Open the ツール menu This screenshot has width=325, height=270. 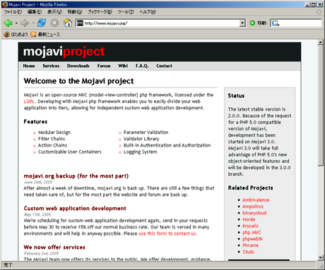coord(126,12)
